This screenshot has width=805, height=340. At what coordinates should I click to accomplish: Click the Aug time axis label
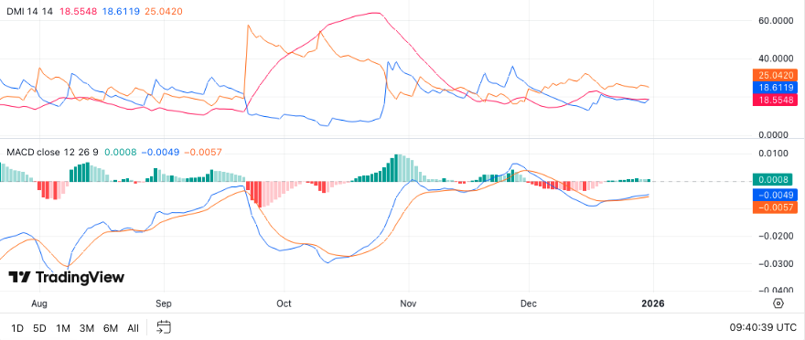[x=39, y=303]
